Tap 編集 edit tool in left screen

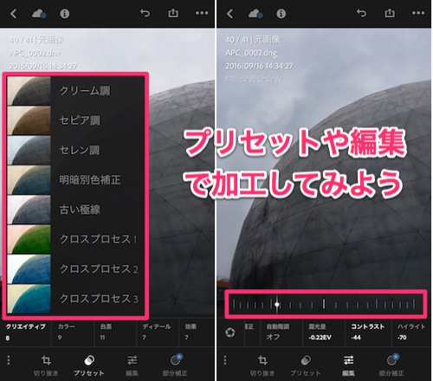[132, 365]
